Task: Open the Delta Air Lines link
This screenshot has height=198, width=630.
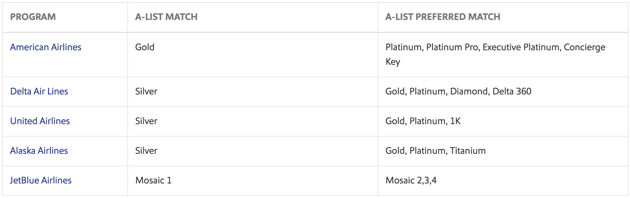Action: coord(39,91)
